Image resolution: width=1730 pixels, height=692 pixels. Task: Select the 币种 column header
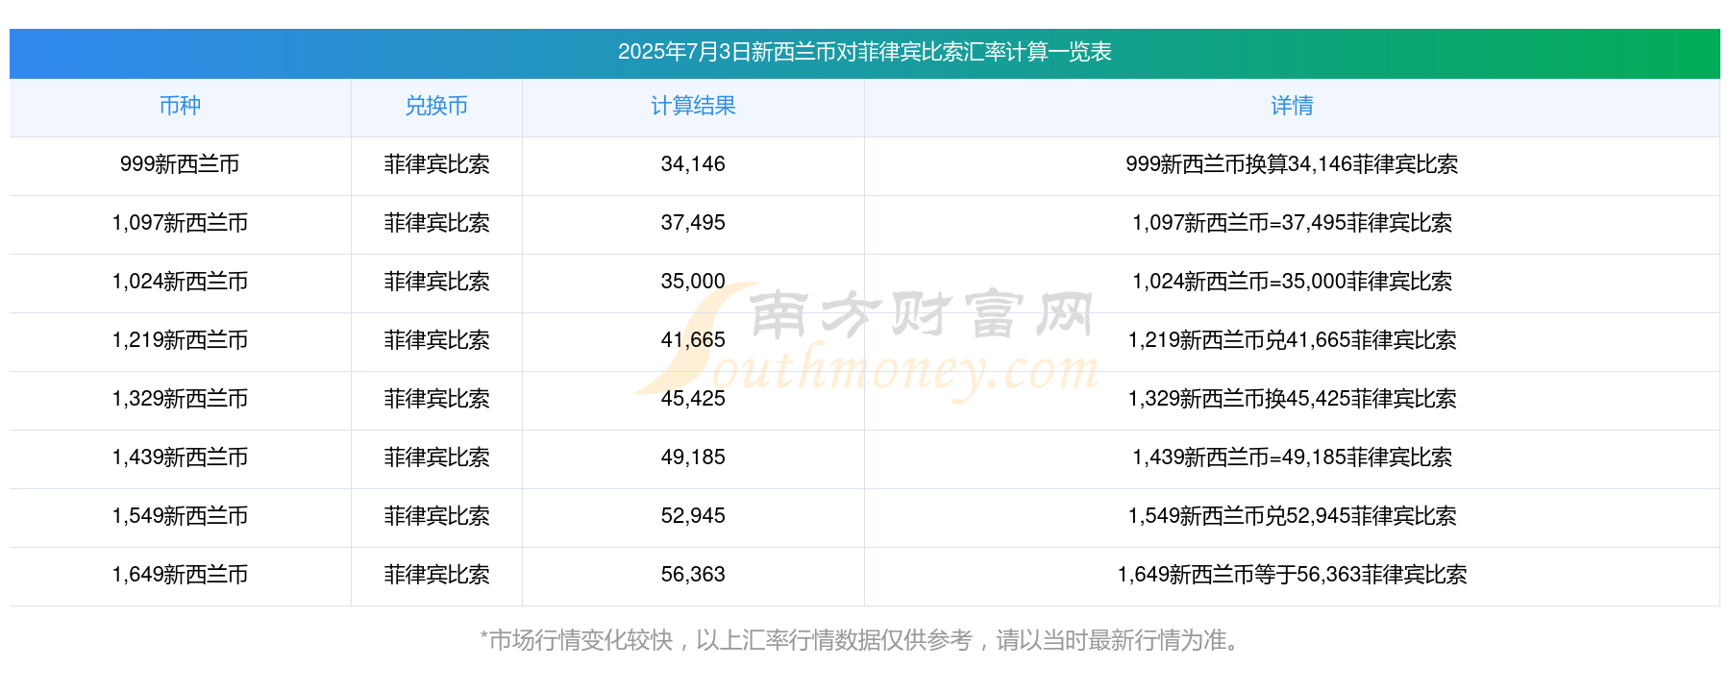180,106
